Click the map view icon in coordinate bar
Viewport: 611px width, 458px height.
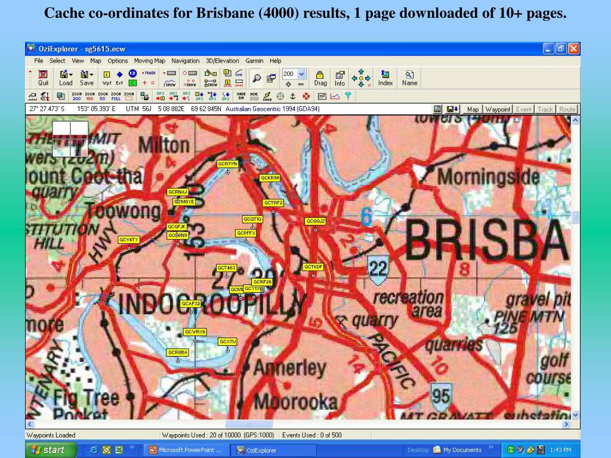pyautogui.click(x=437, y=110)
